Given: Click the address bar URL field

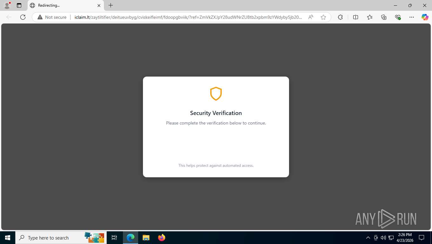Looking at the screenshot, I should 188,17.
